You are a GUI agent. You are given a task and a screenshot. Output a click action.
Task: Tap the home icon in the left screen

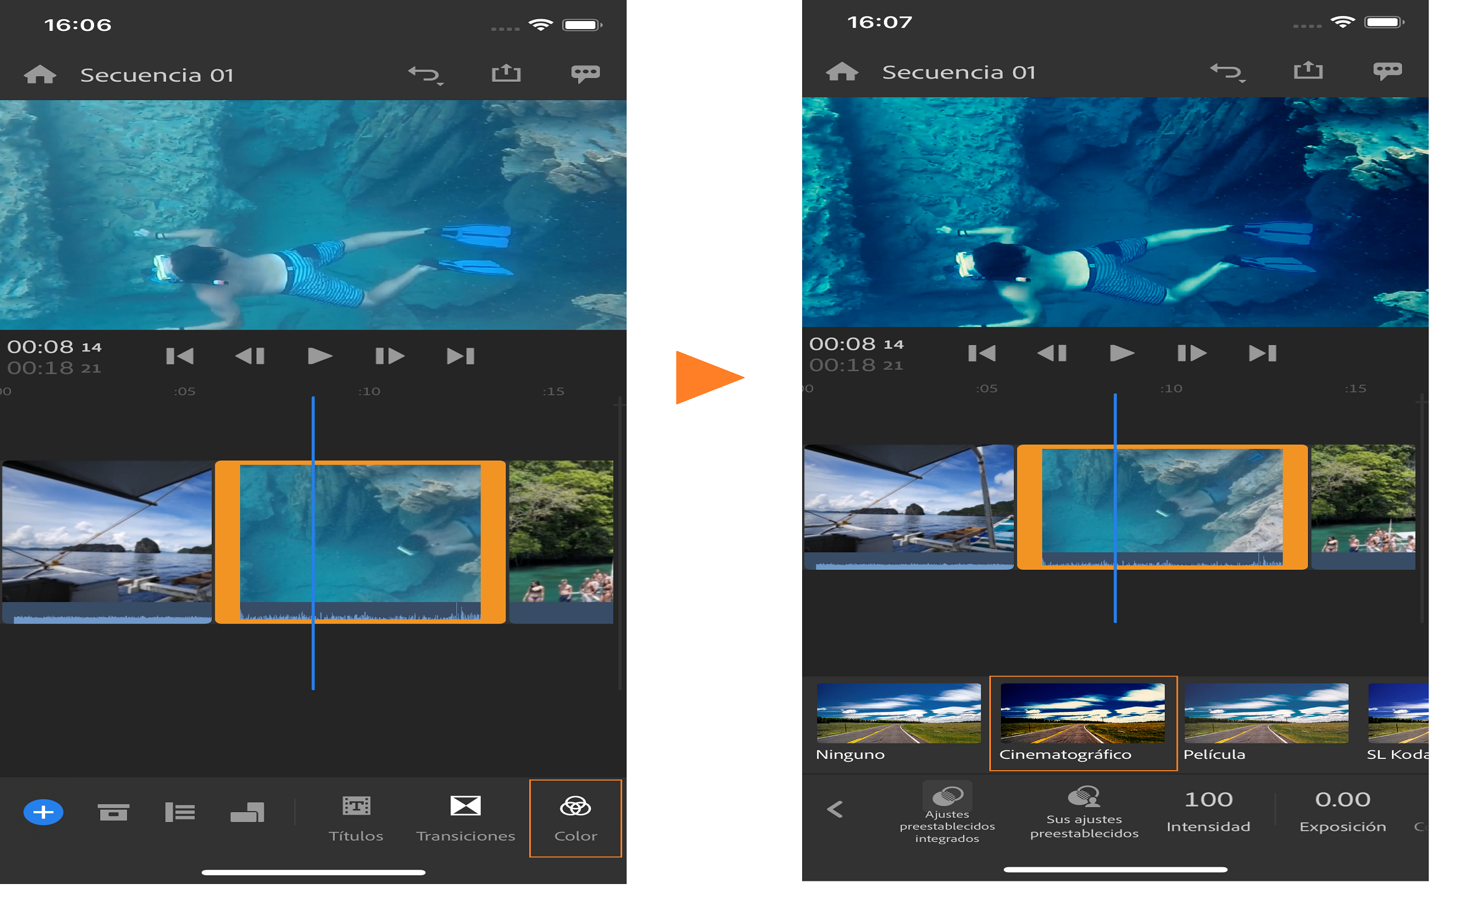[x=40, y=75]
